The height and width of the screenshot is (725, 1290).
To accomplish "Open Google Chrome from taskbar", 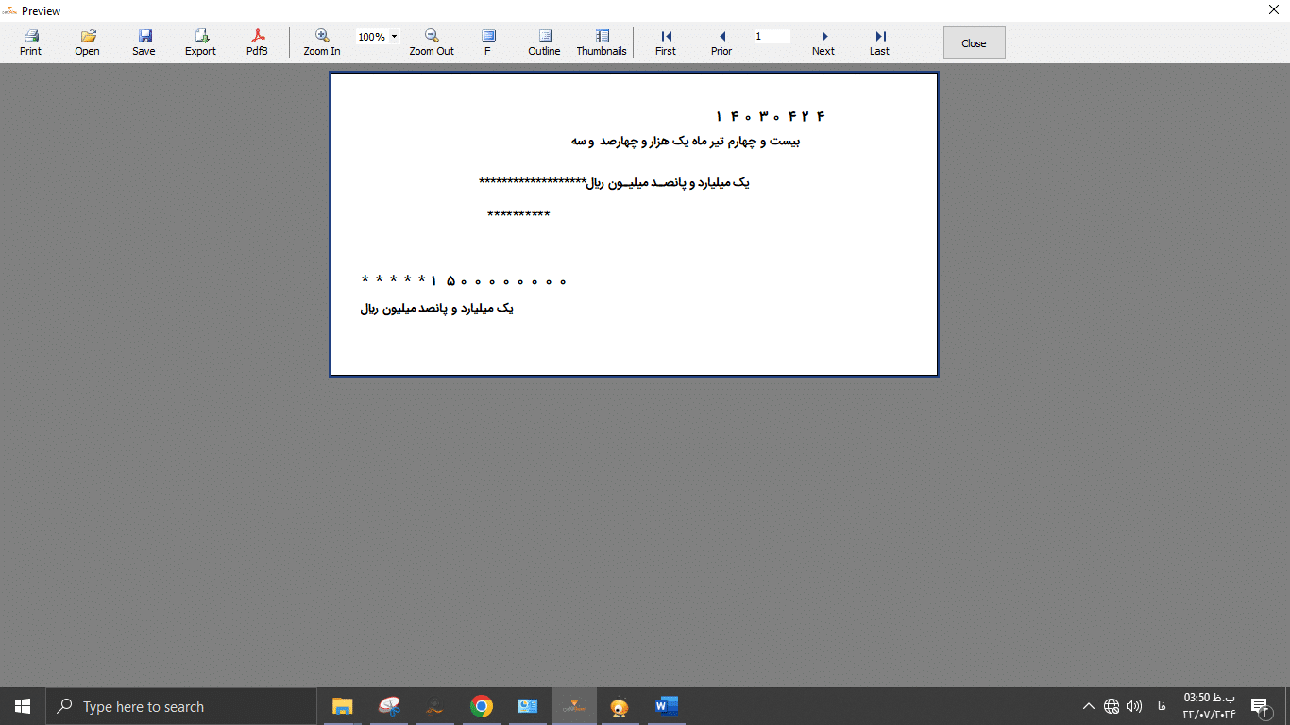I will point(482,706).
